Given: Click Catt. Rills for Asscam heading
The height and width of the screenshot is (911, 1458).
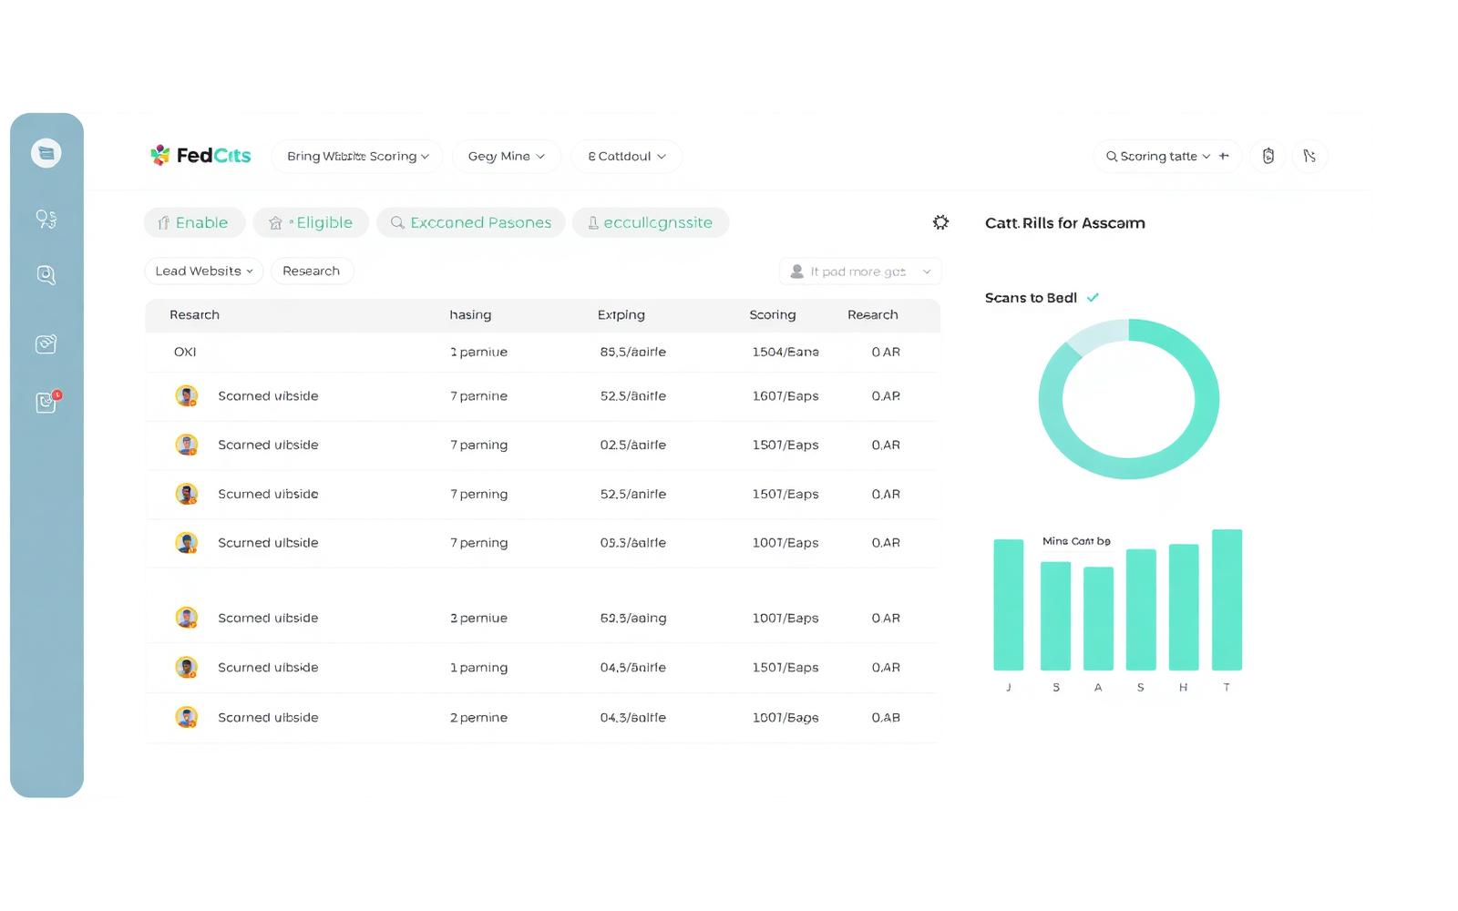Looking at the screenshot, I should tap(1065, 223).
